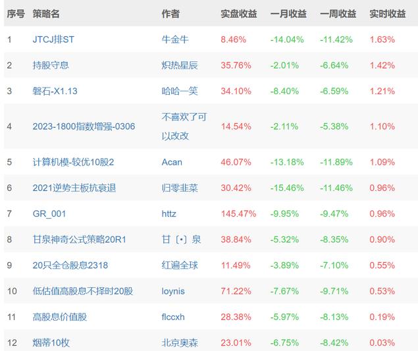Click author name httz
Viewport: 418px width, 351px height.
(169, 213)
